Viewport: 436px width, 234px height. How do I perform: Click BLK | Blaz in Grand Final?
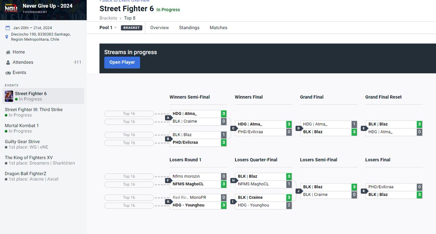pos(326,132)
